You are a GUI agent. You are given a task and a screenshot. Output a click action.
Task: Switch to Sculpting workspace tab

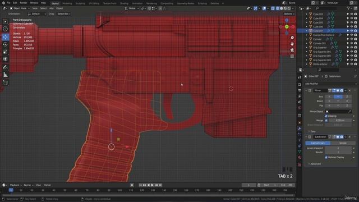[80, 3]
